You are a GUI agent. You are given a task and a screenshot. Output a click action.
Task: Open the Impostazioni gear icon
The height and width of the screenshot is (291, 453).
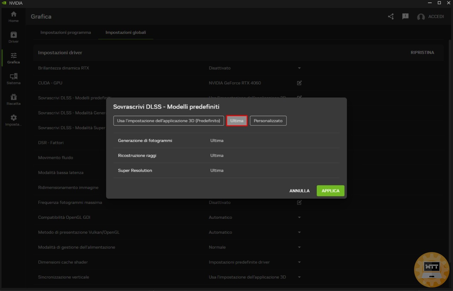pyautogui.click(x=13, y=120)
